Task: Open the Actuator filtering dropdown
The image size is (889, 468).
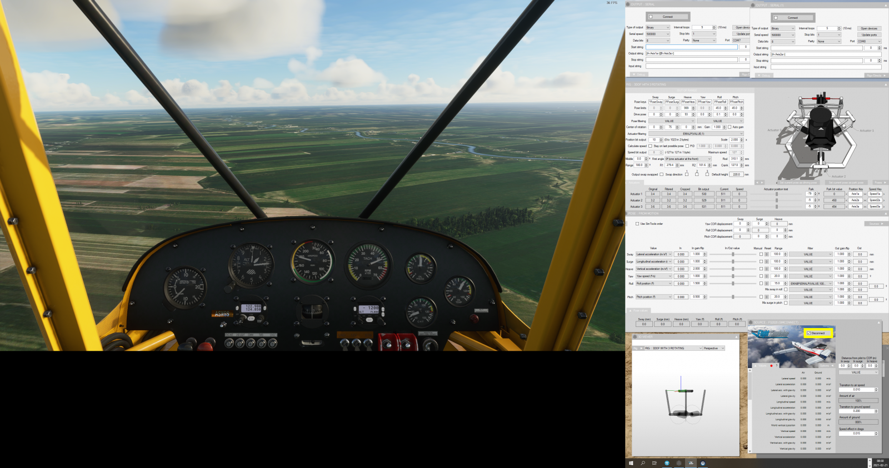Action: pos(696,133)
